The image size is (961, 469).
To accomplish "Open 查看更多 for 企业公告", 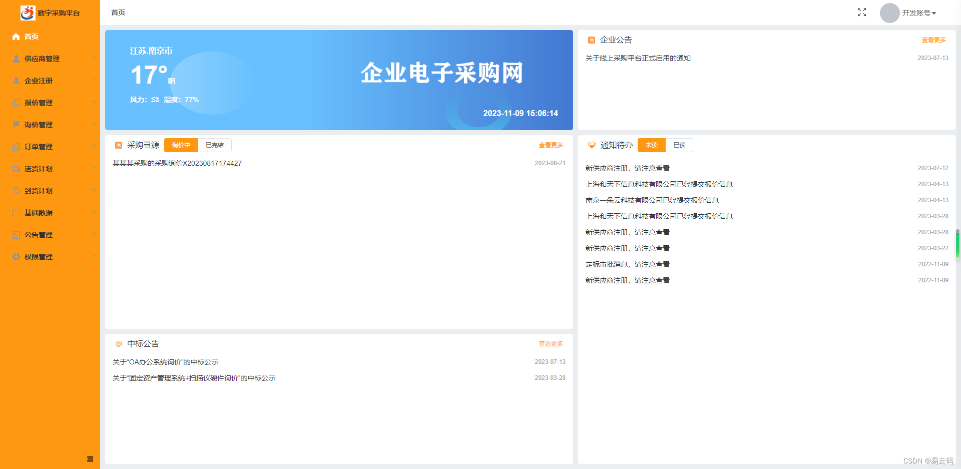I will click(x=933, y=40).
